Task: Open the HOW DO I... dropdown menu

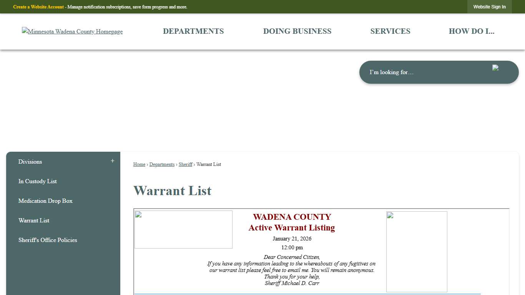Action: point(472,31)
